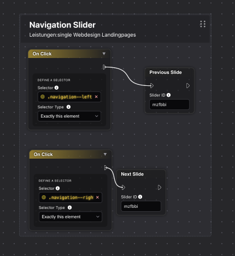Click the target icon beside .navigation--left selector
235x256 pixels.
coord(43,97)
